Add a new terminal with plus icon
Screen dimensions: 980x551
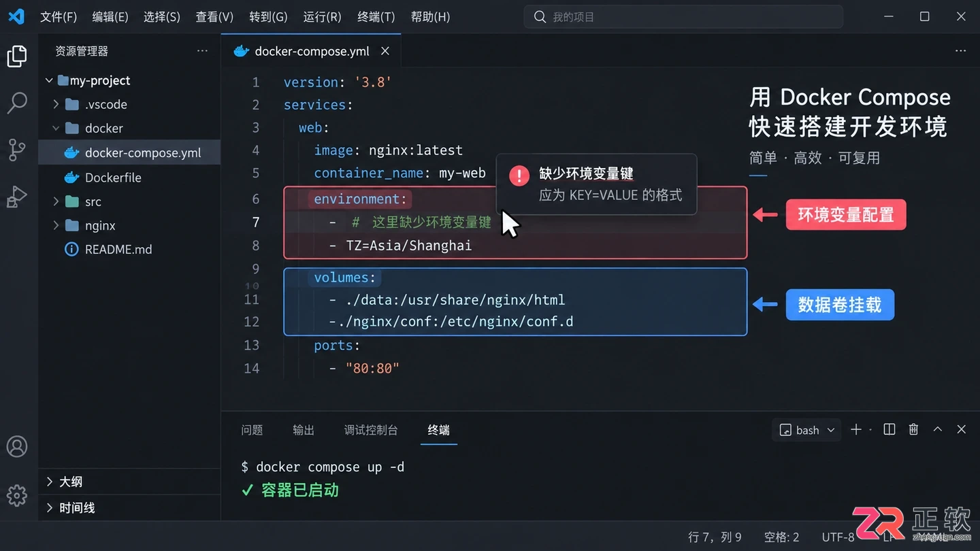[x=856, y=429]
